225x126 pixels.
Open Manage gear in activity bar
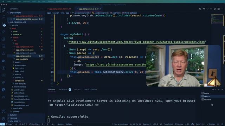(4, 119)
